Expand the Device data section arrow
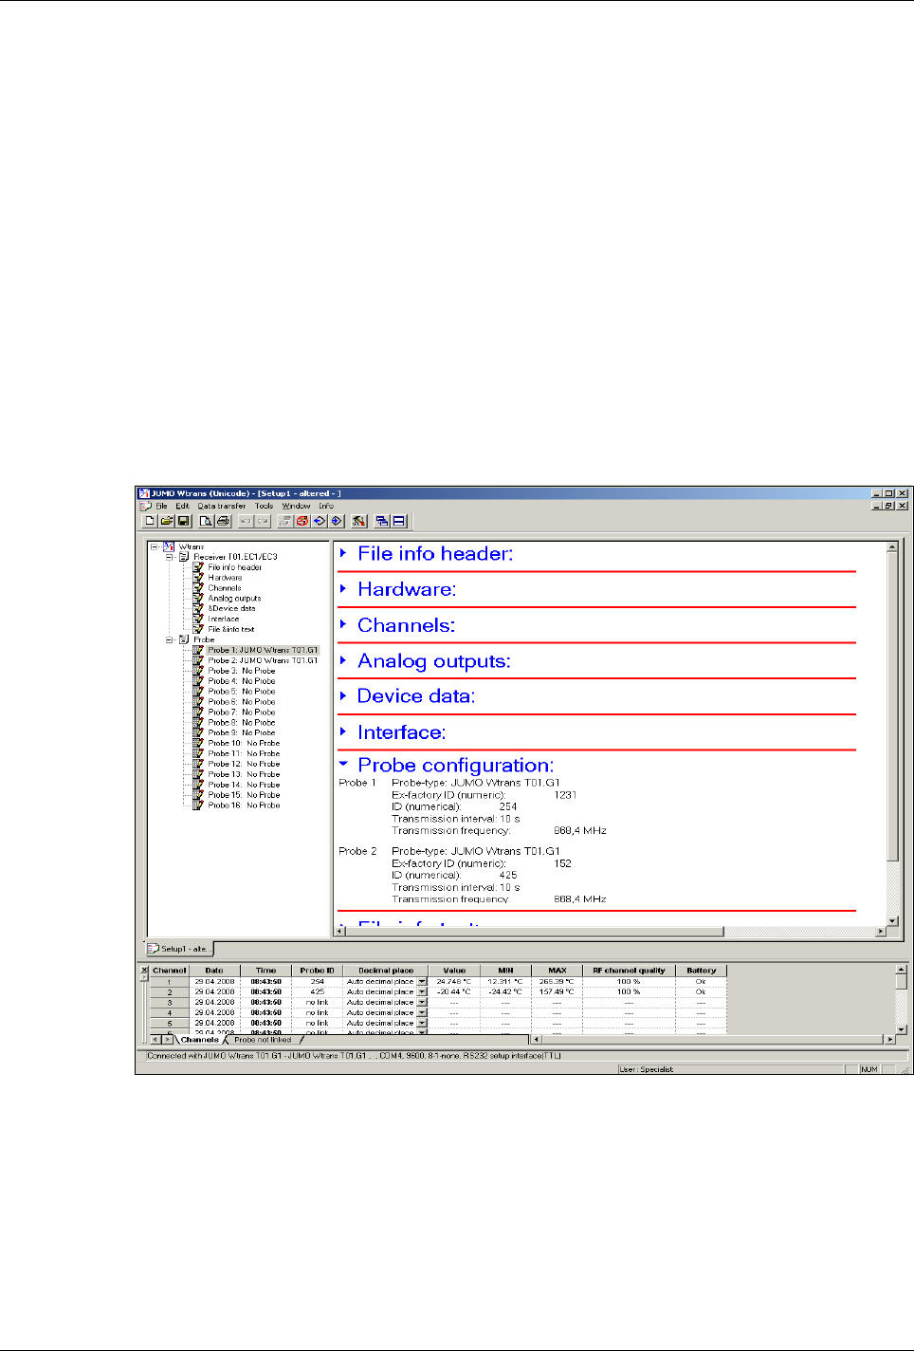 (x=343, y=695)
